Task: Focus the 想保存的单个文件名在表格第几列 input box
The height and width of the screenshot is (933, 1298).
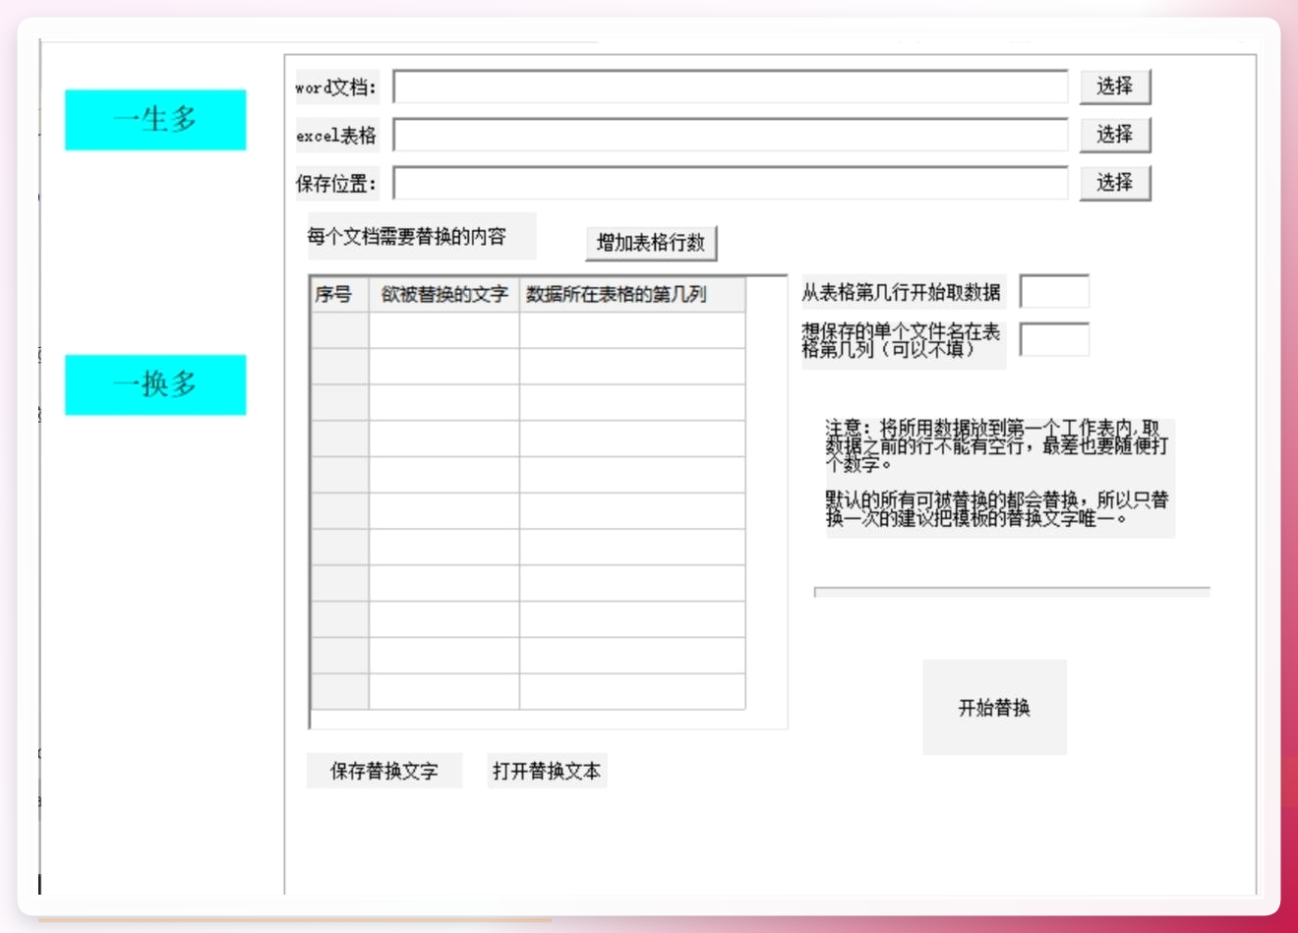Action: (1054, 339)
